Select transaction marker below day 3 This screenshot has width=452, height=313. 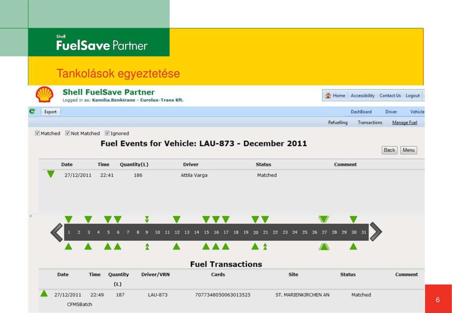(88, 246)
